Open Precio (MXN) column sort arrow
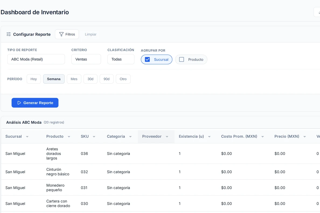Image resolution: width=320 pixels, height=213 pixels. point(305,137)
